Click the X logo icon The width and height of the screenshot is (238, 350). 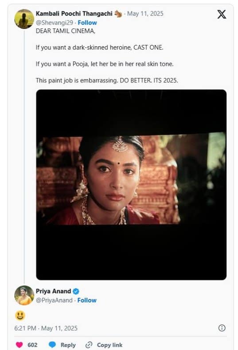coord(222,14)
